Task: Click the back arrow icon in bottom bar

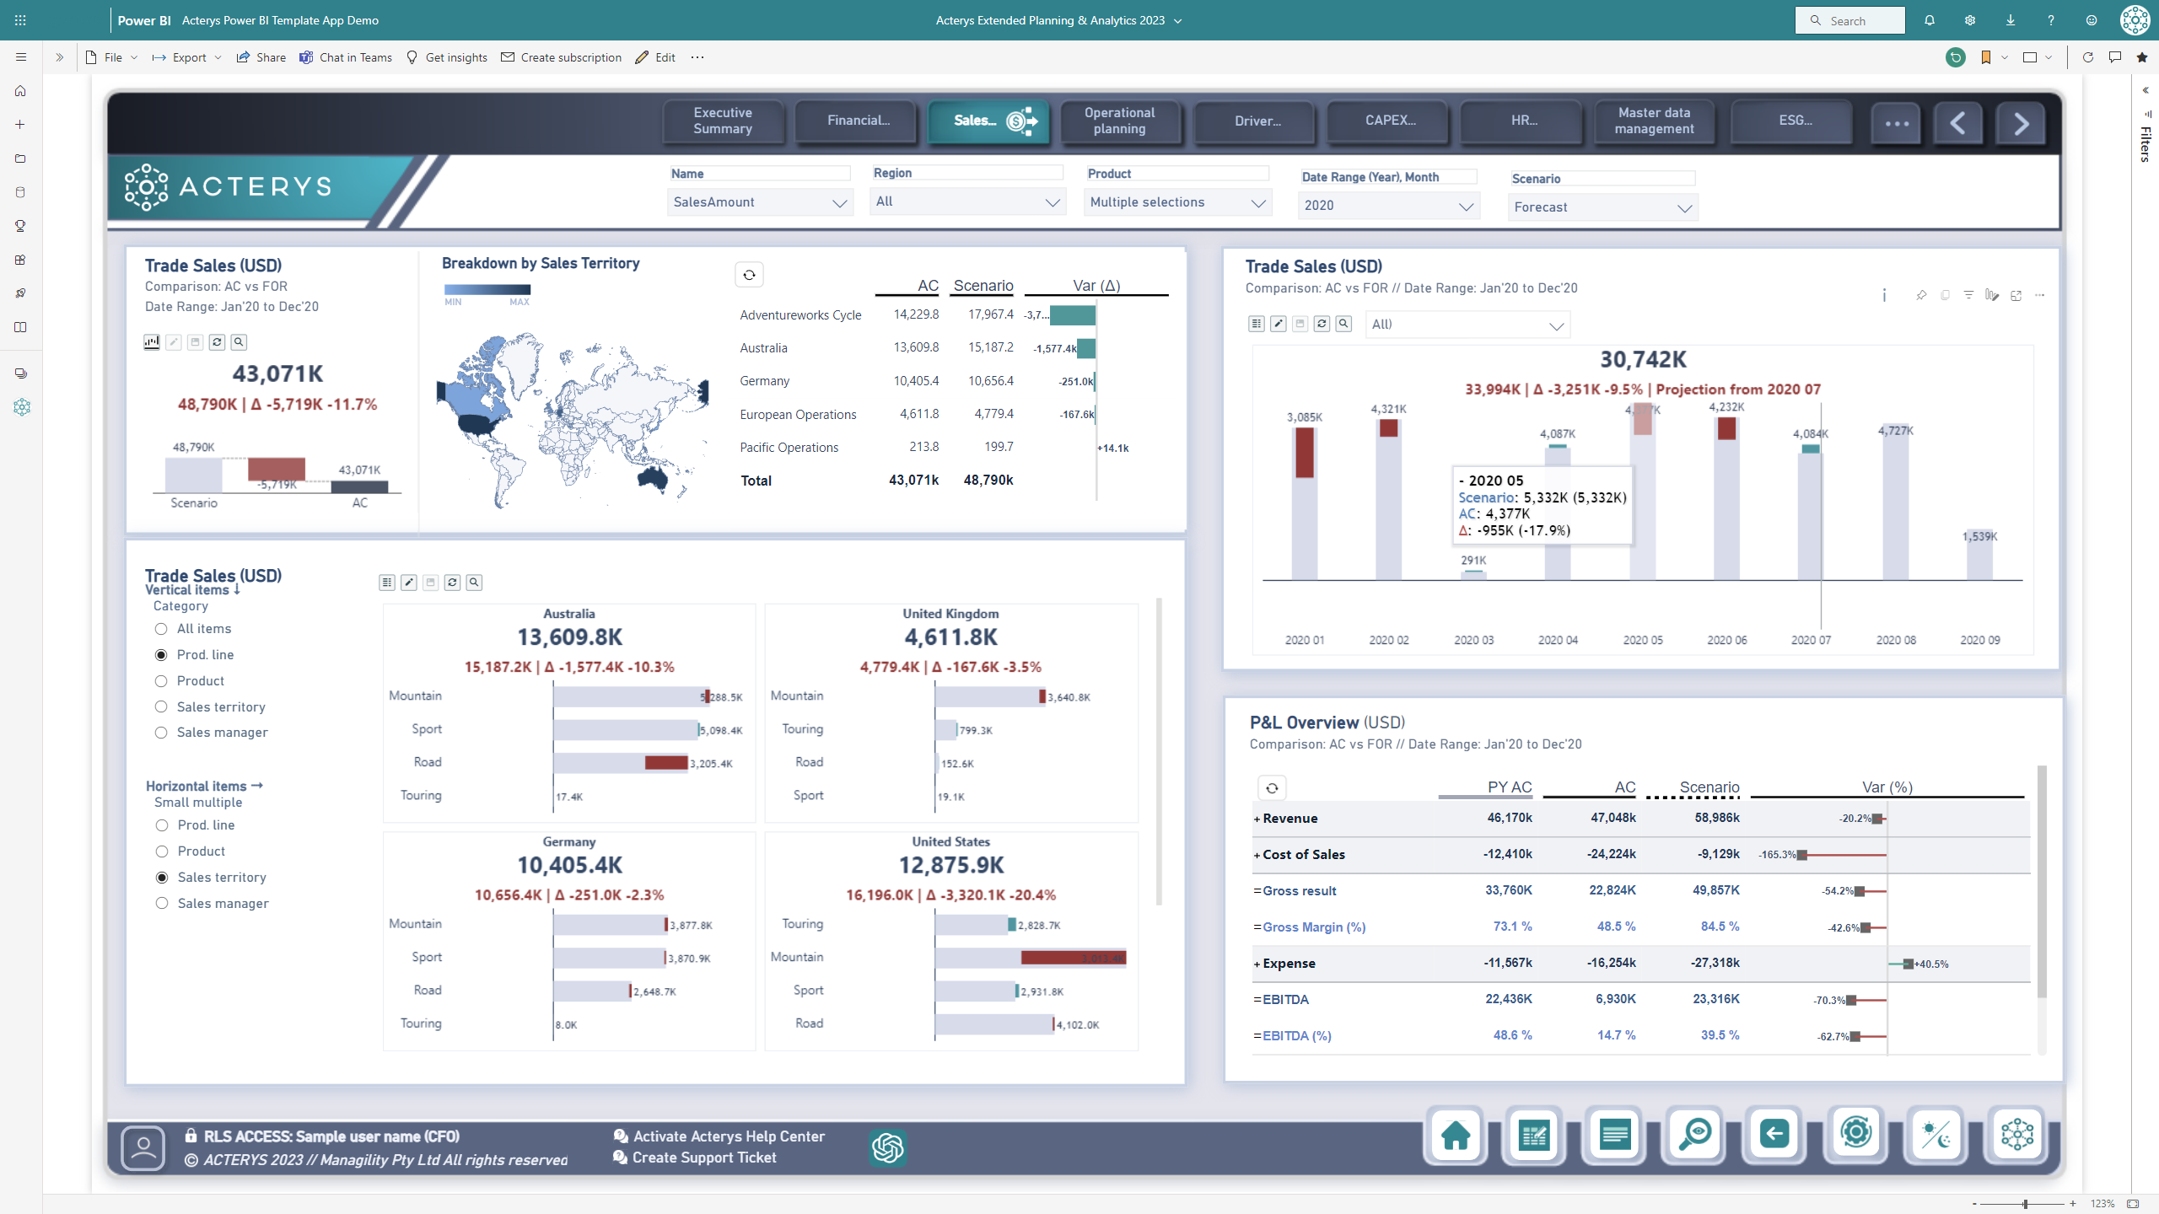Action: click(x=1774, y=1135)
